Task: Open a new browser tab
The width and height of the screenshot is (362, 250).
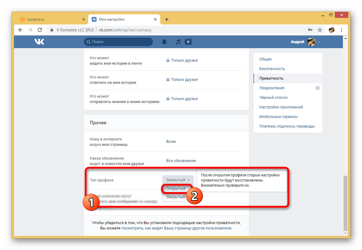Action: 167,20
